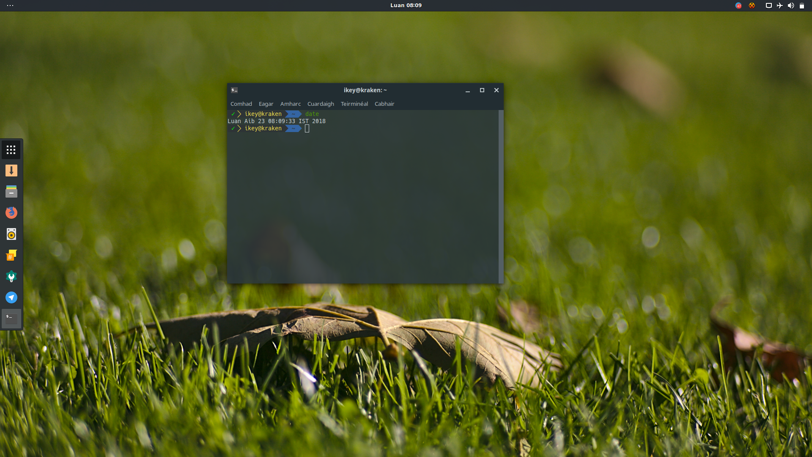Click the orange hexagon X tray icon
812x457 pixels.
click(752, 6)
